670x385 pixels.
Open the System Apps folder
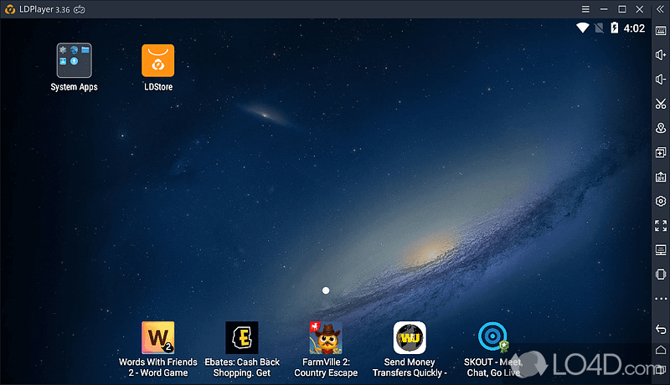pos(74,60)
